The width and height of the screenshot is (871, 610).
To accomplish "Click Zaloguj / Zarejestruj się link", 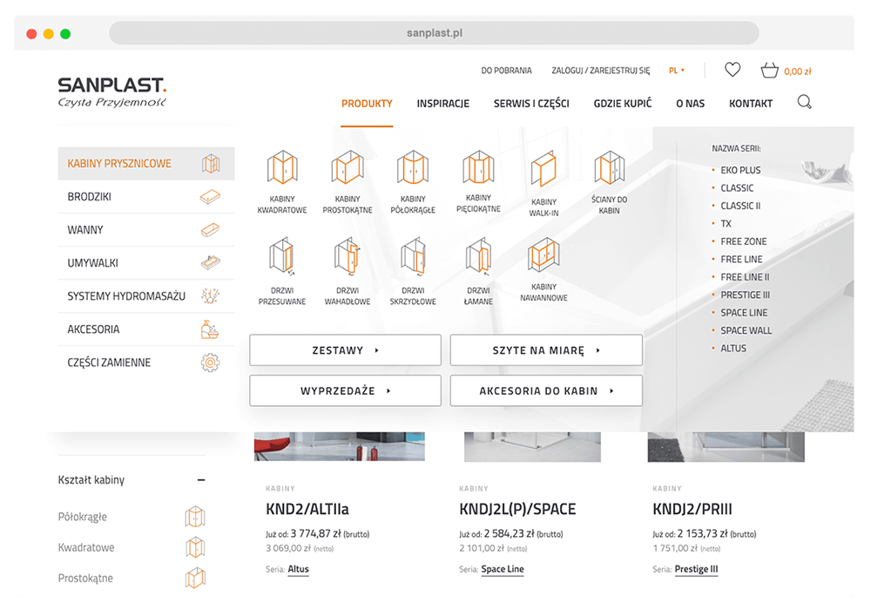I will [600, 71].
